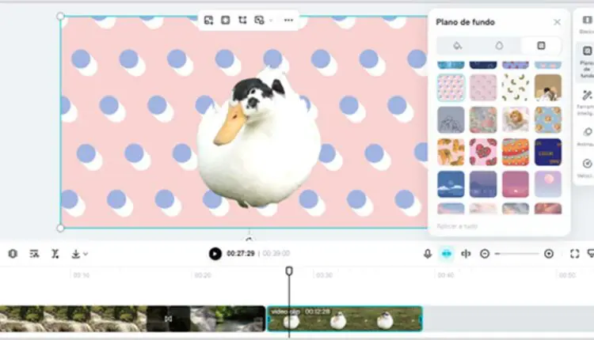Close the Plano de fundo panel

pos(557,22)
